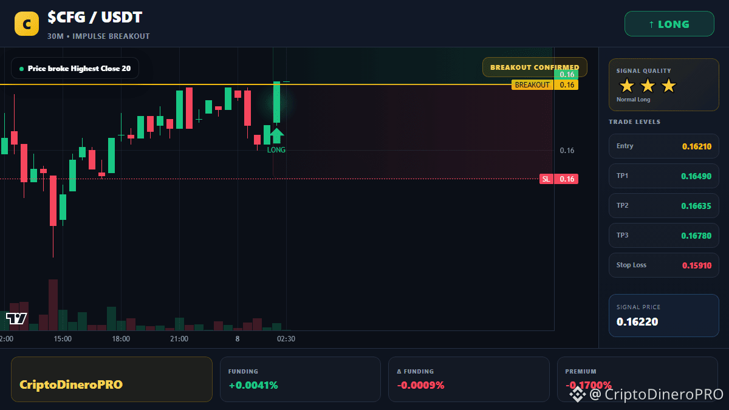Click the Premium card value
The width and height of the screenshot is (729, 410).
click(589, 385)
